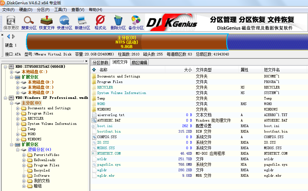
Task: Go to the previous disk arrow
Action: pyautogui.click(x=8, y=36)
